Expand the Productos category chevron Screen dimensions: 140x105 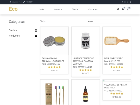(36, 36)
